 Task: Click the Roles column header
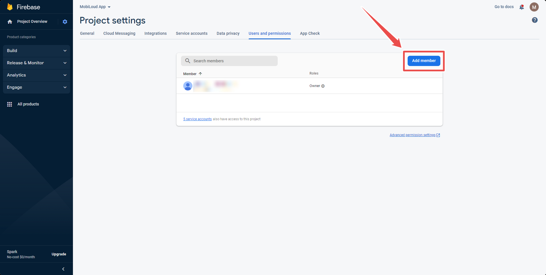point(314,73)
